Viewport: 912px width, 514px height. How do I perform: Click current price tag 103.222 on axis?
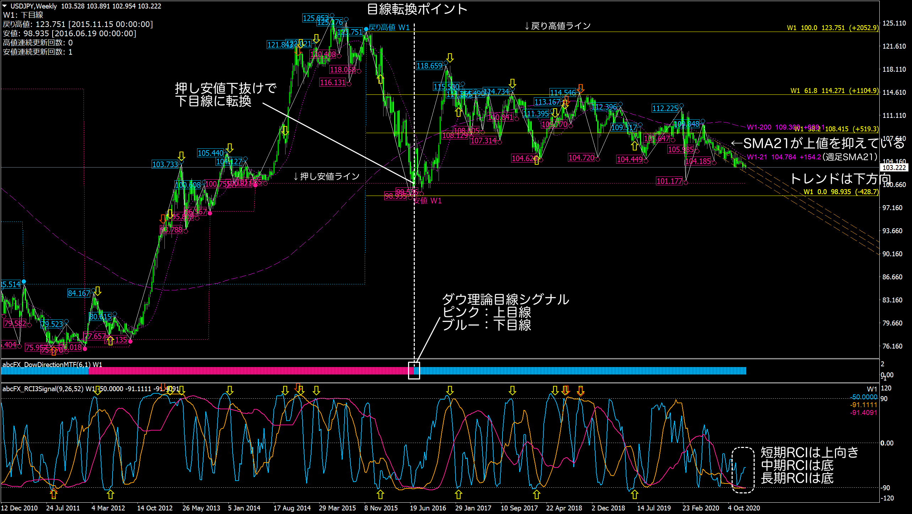[894, 168]
